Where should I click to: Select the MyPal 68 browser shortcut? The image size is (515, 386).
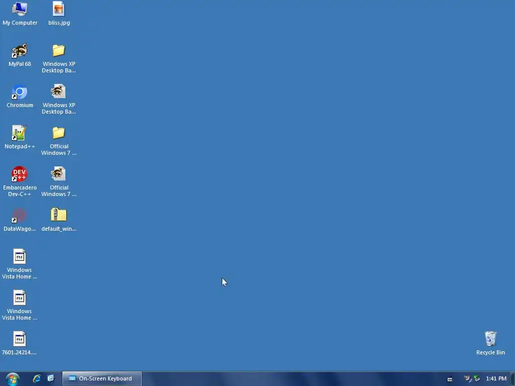coord(20,55)
